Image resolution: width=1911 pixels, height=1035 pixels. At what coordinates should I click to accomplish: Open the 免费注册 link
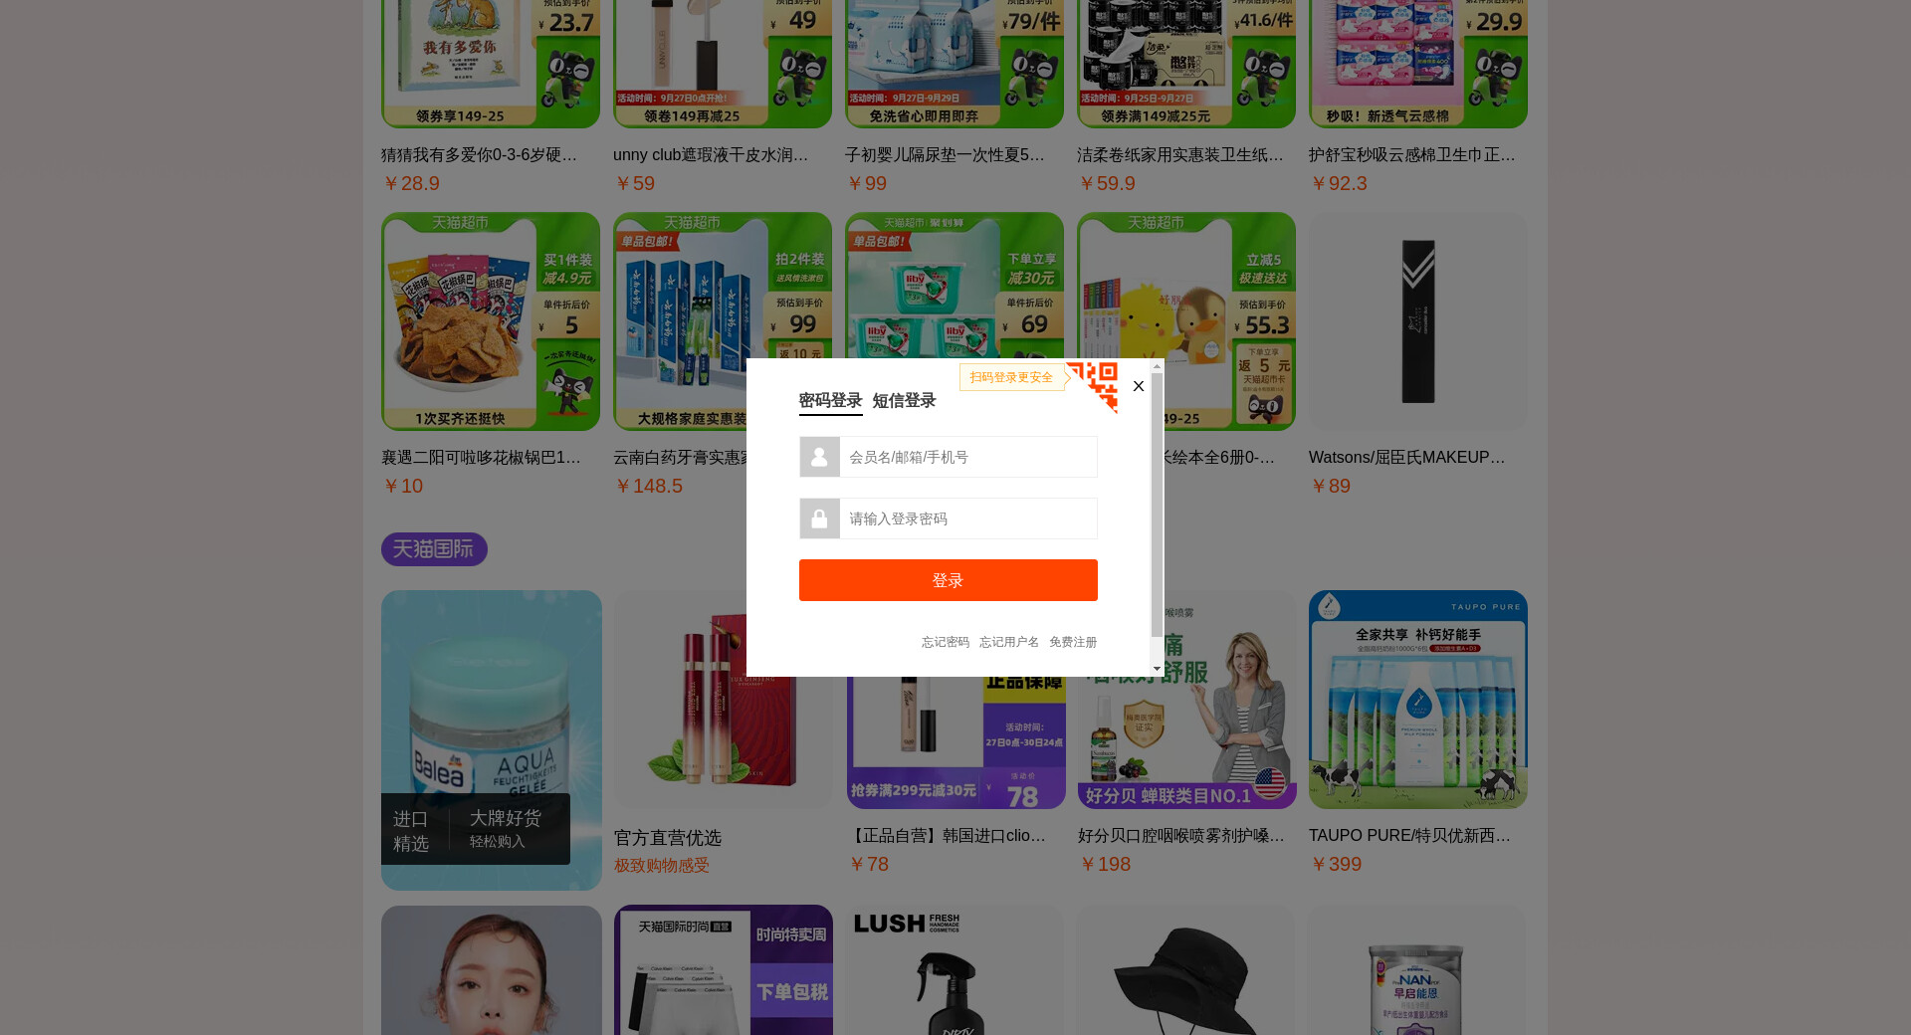1073,642
